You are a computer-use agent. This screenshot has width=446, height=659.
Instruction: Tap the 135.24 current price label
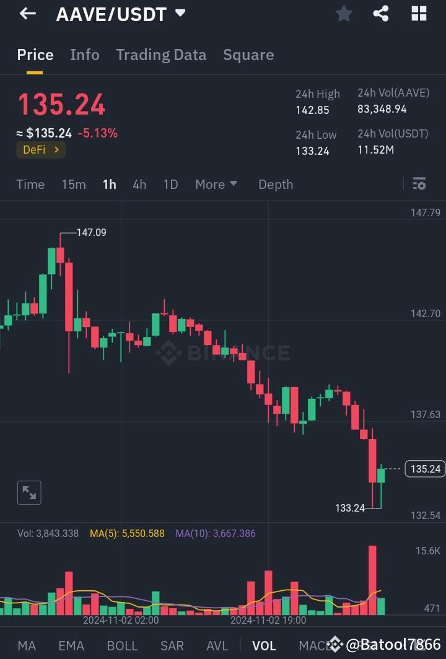[x=424, y=469]
